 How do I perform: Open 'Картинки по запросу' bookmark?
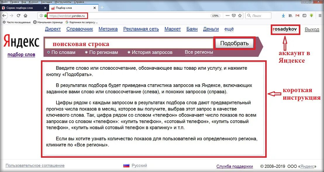coord(82,22)
